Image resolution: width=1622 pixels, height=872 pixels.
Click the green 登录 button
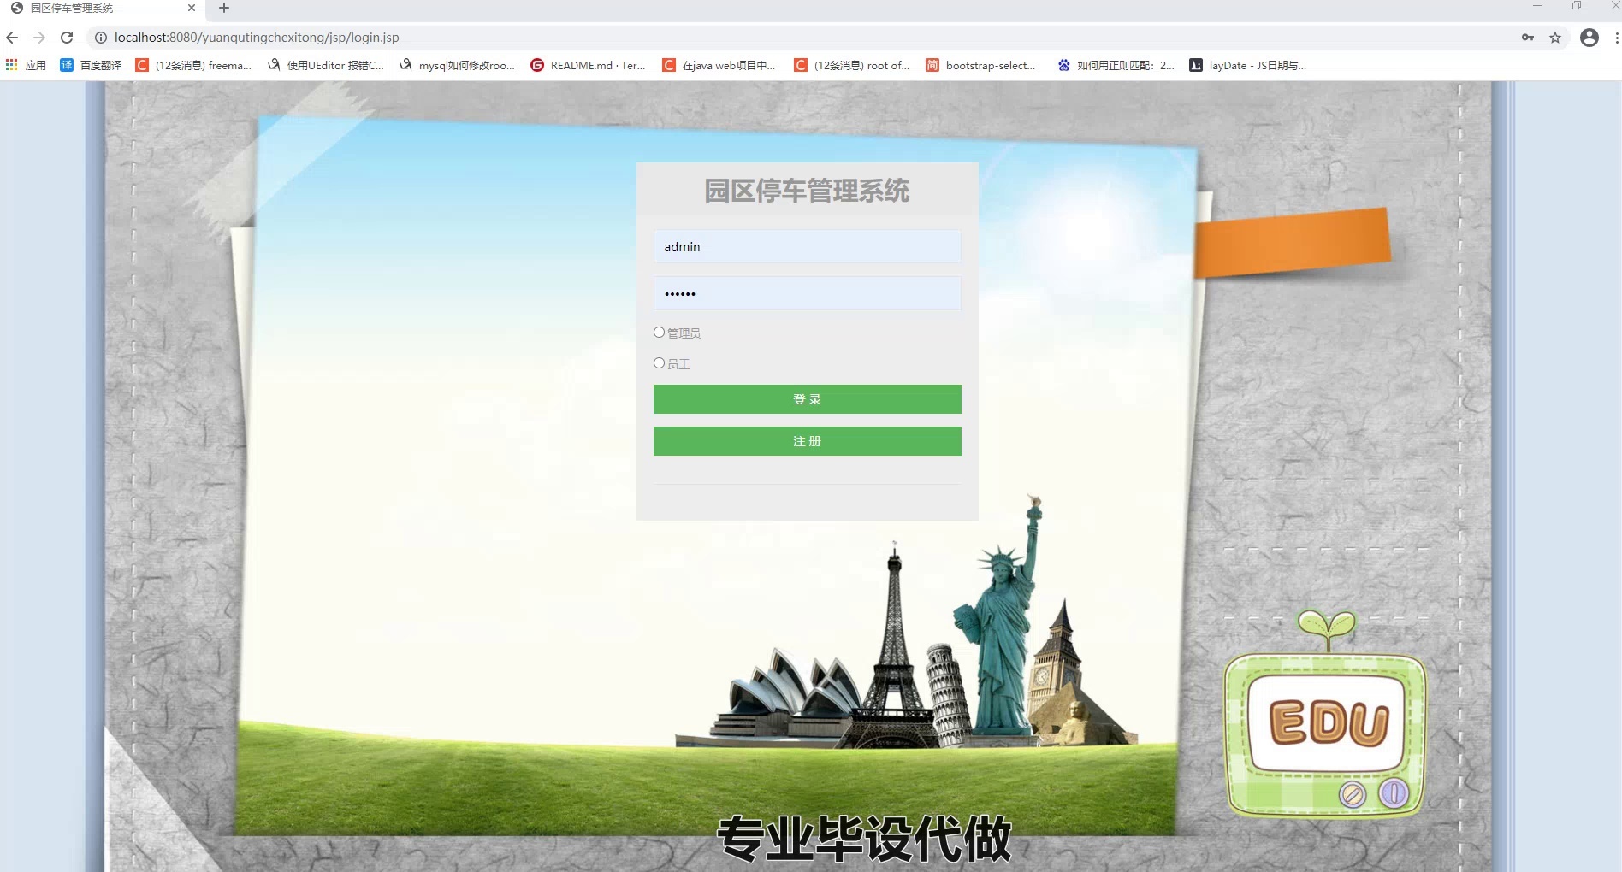click(x=808, y=399)
